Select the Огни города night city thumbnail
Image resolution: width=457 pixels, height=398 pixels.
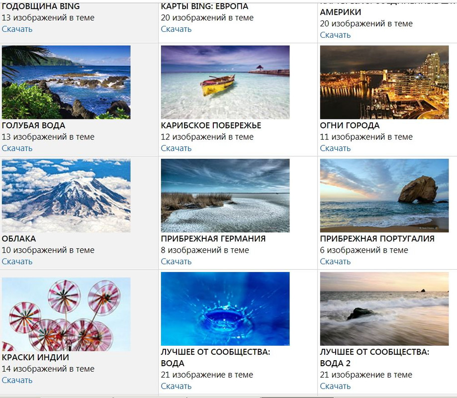(384, 82)
